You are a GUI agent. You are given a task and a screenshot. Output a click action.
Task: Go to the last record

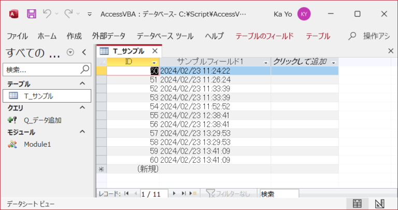click(183, 194)
